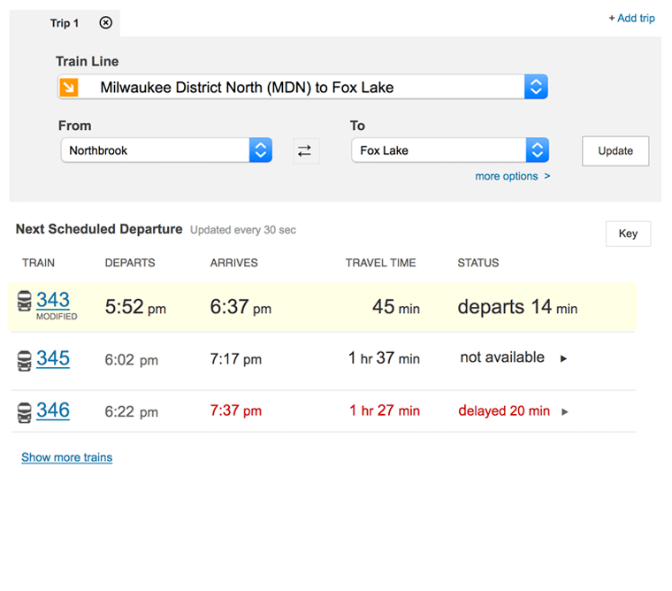Open the From station dropdown
This screenshot has height=591, width=672.
(166, 150)
